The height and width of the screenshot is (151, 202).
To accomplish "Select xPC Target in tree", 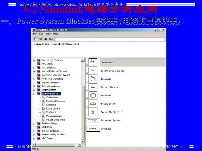I will (48, 138).
